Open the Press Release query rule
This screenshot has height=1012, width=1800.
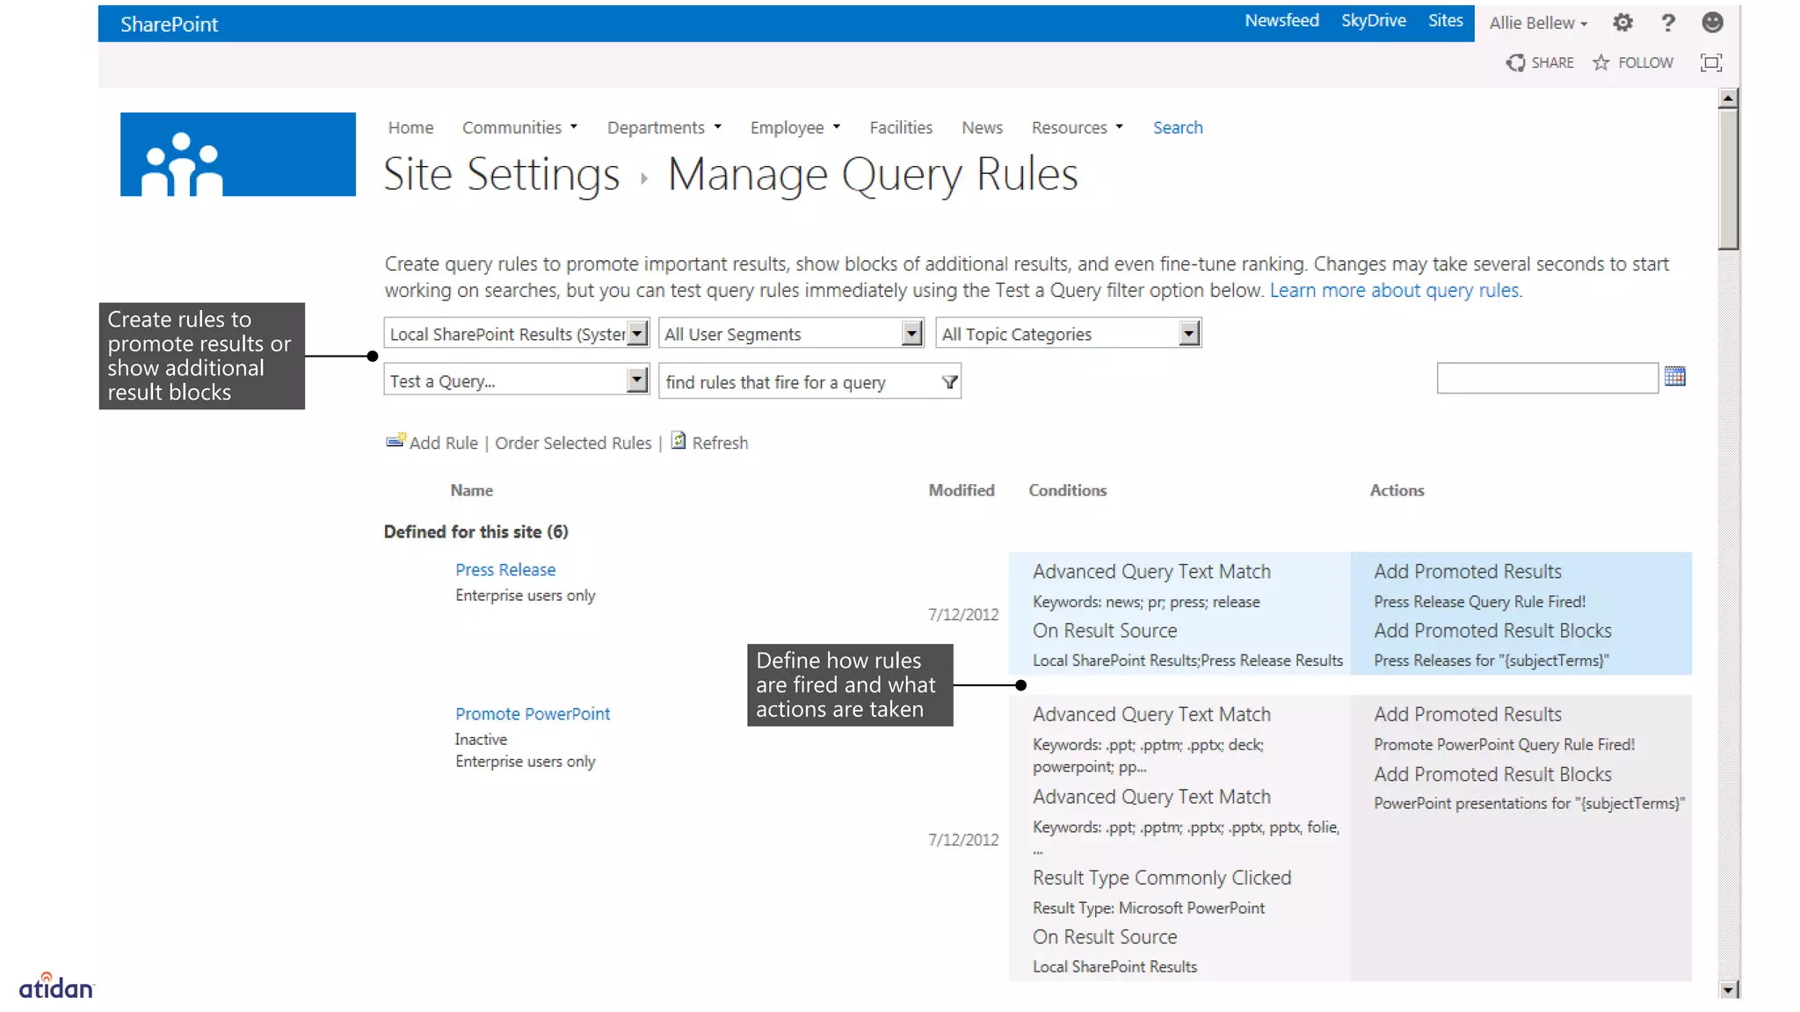click(505, 569)
